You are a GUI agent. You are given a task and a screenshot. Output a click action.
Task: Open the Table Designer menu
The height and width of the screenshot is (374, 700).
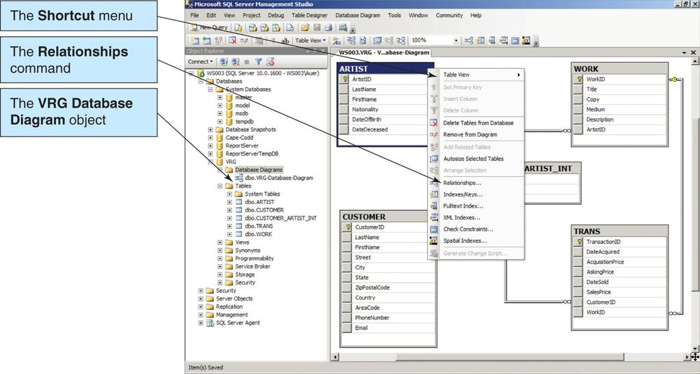pos(310,15)
